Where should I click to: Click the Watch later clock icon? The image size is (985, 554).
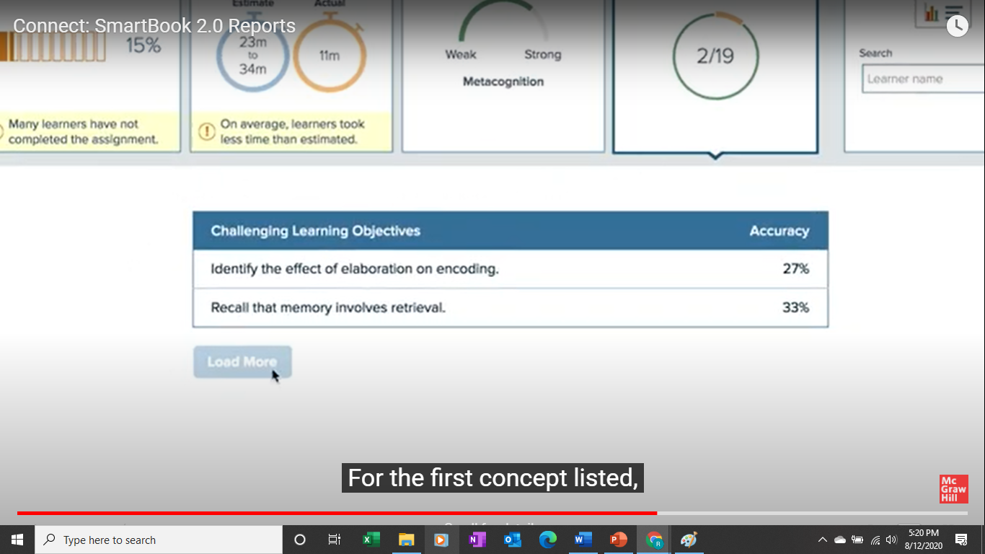(x=957, y=26)
